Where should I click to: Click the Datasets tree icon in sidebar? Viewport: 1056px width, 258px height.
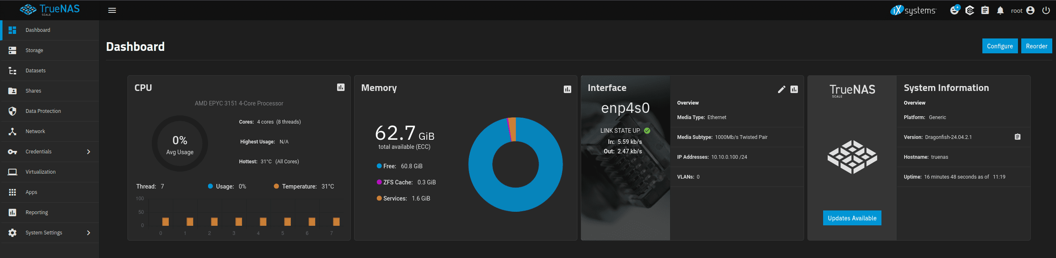(x=12, y=71)
